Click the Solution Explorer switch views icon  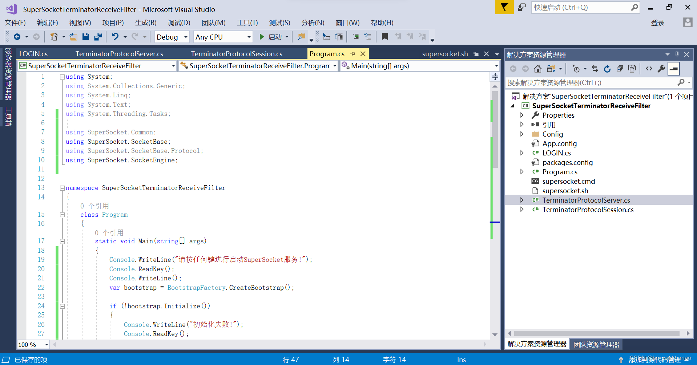coord(551,69)
